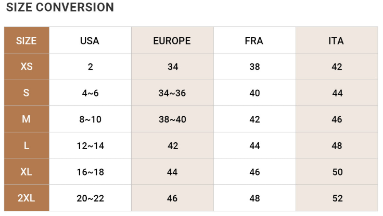Click the ITA 50 cell
This screenshot has width=383, height=216.
pos(337,172)
